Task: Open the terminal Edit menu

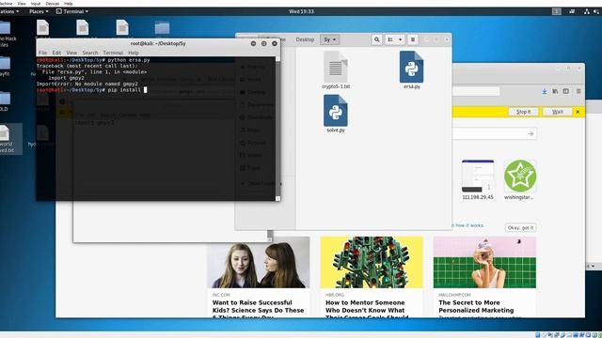Action: 56,53
